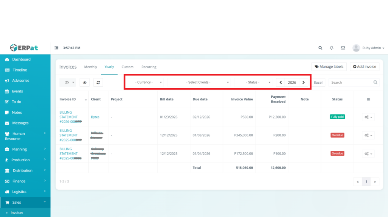The width and height of the screenshot is (388, 217).
Task: Collapse sidebar using the hamburger menu icon
Action: (56, 48)
